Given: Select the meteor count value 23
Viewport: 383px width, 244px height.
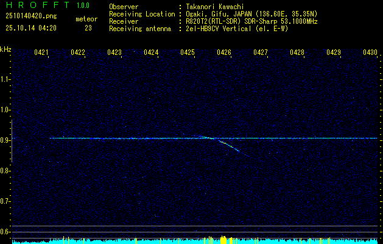Looking at the screenshot, I should (88, 28).
